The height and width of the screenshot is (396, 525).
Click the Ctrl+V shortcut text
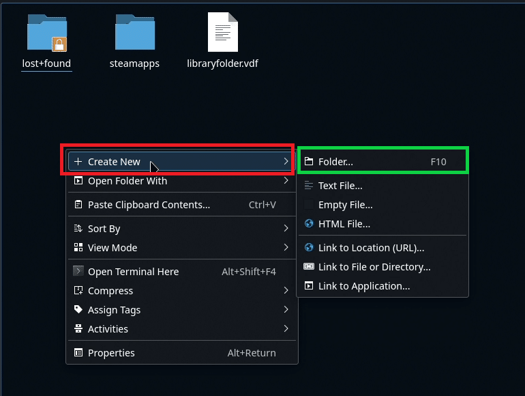(x=262, y=205)
